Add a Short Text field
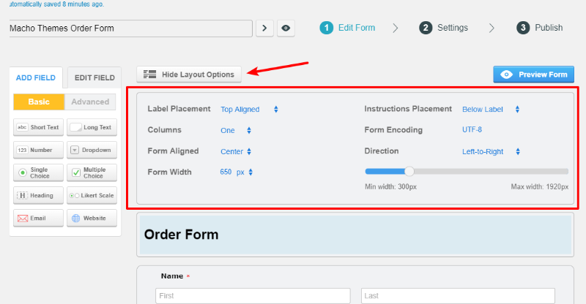Image resolution: width=586 pixels, height=304 pixels. pos(38,127)
